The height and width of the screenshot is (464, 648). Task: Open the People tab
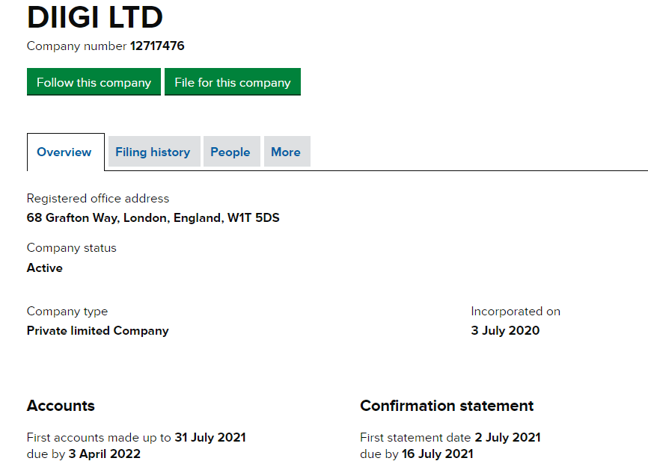[x=230, y=152]
